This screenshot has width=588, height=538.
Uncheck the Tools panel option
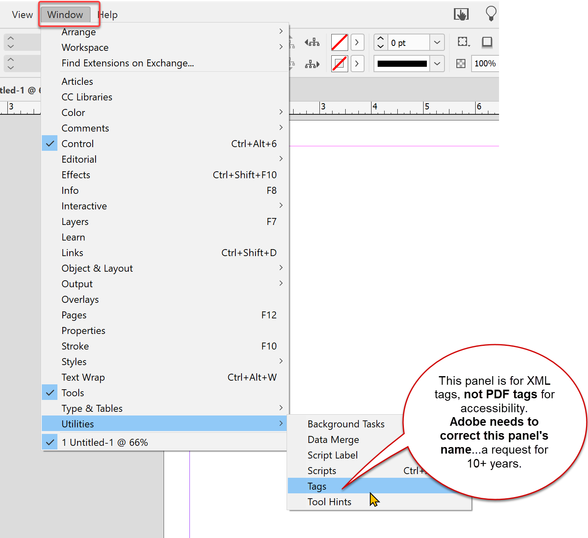click(50, 393)
